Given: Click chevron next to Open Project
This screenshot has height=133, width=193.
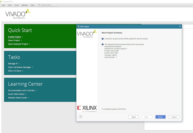Looking at the screenshot, I should [x=21, y=40].
